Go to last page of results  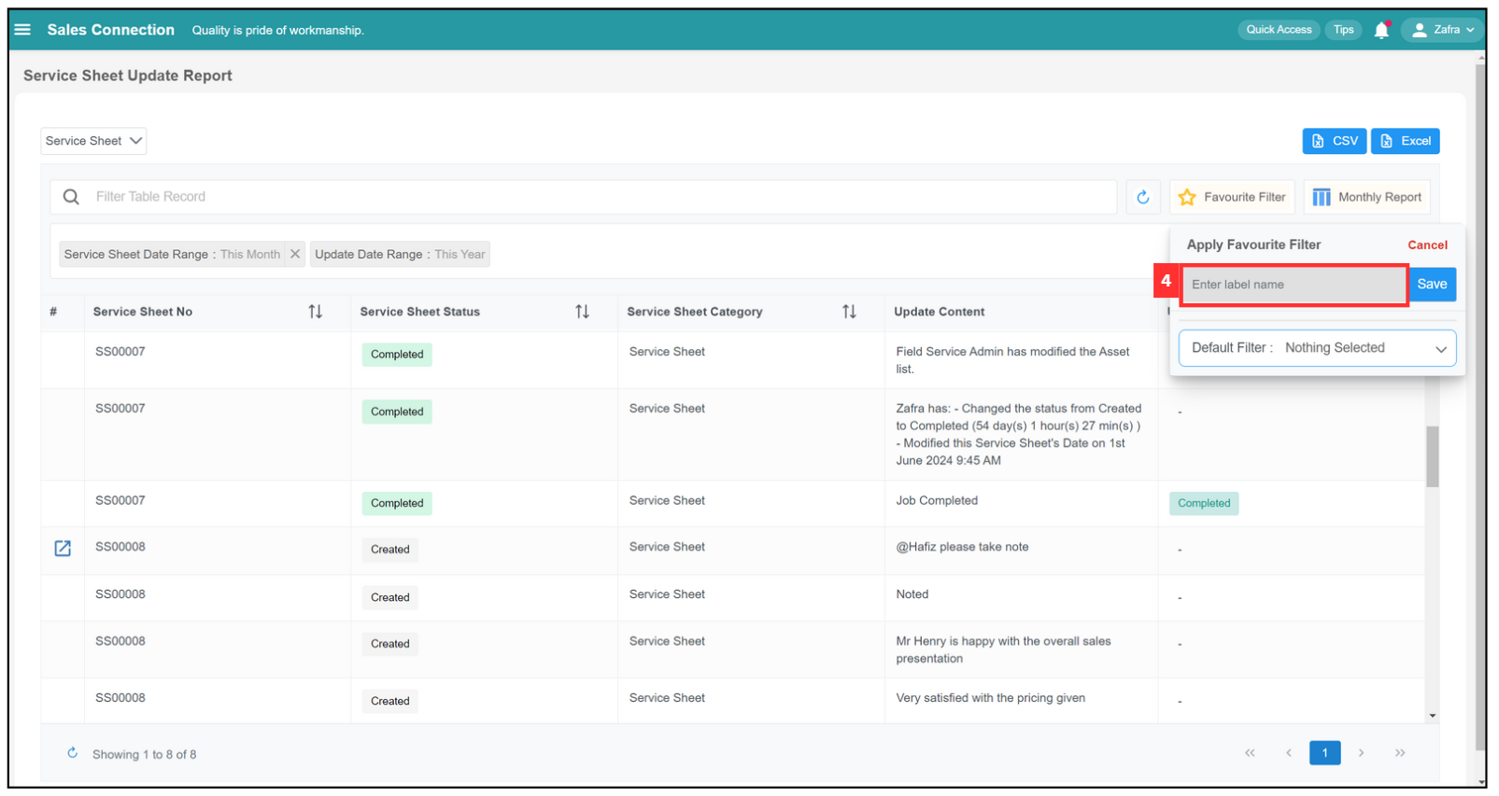(1400, 753)
